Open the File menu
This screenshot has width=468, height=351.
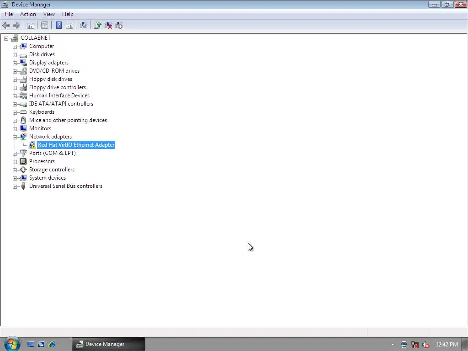[x=9, y=14]
